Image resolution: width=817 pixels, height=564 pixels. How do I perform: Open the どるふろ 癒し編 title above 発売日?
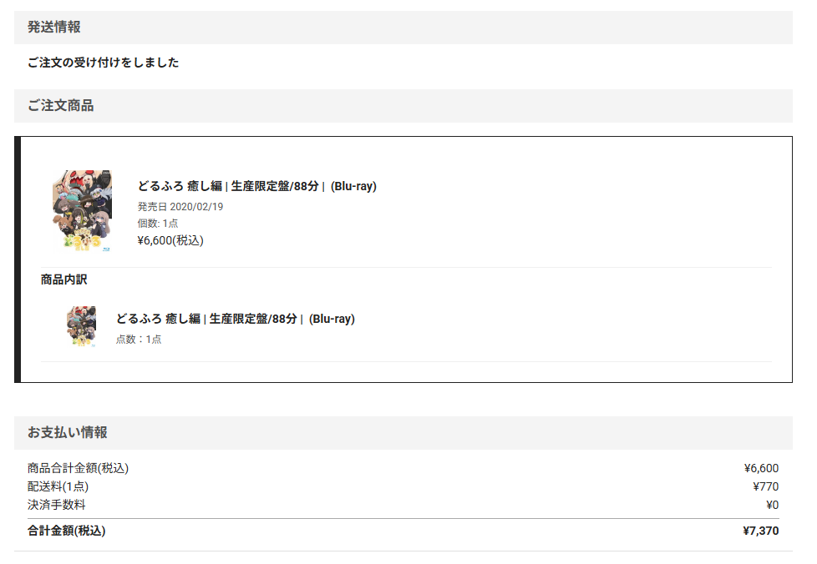tap(256, 186)
